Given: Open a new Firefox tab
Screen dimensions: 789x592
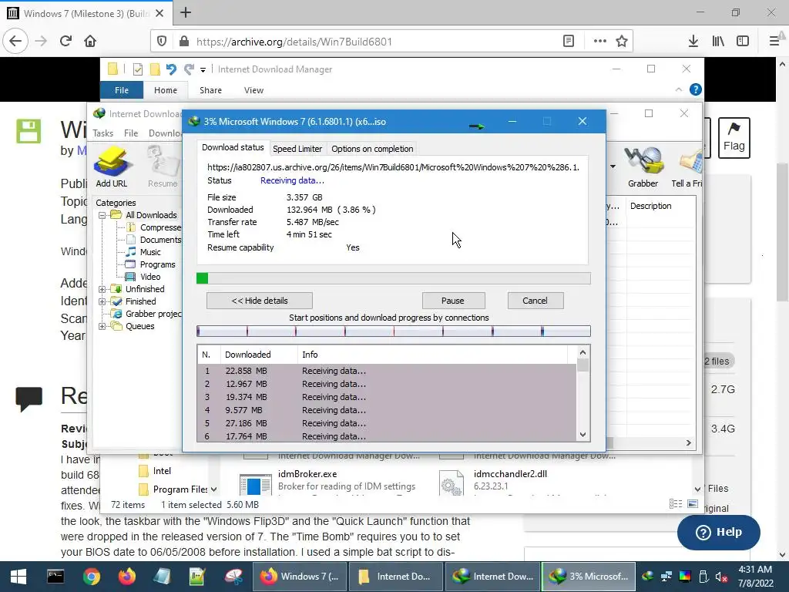Looking at the screenshot, I should click(x=186, y=12).
